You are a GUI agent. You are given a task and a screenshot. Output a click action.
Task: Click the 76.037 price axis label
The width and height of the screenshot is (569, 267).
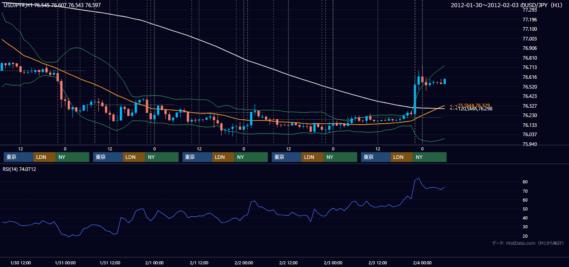(x=529, y=134)
